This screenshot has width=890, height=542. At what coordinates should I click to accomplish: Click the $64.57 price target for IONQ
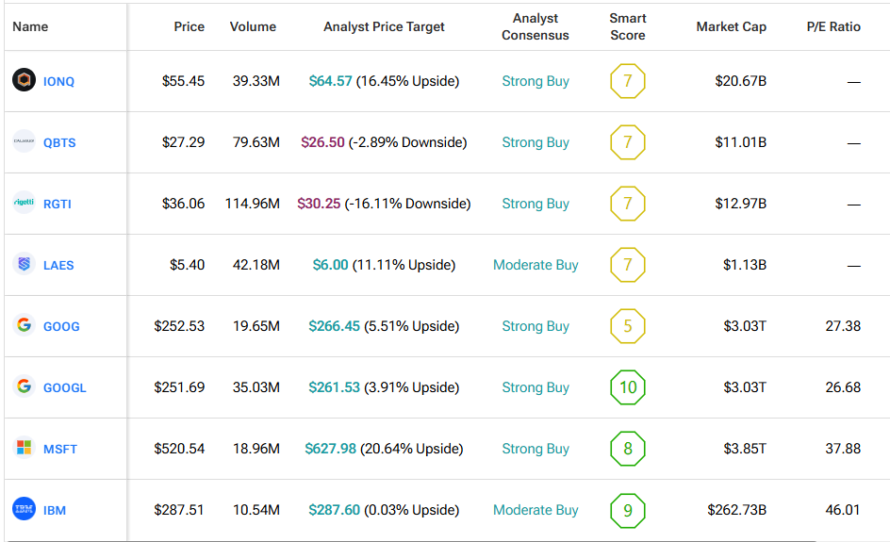pos(330,81)
